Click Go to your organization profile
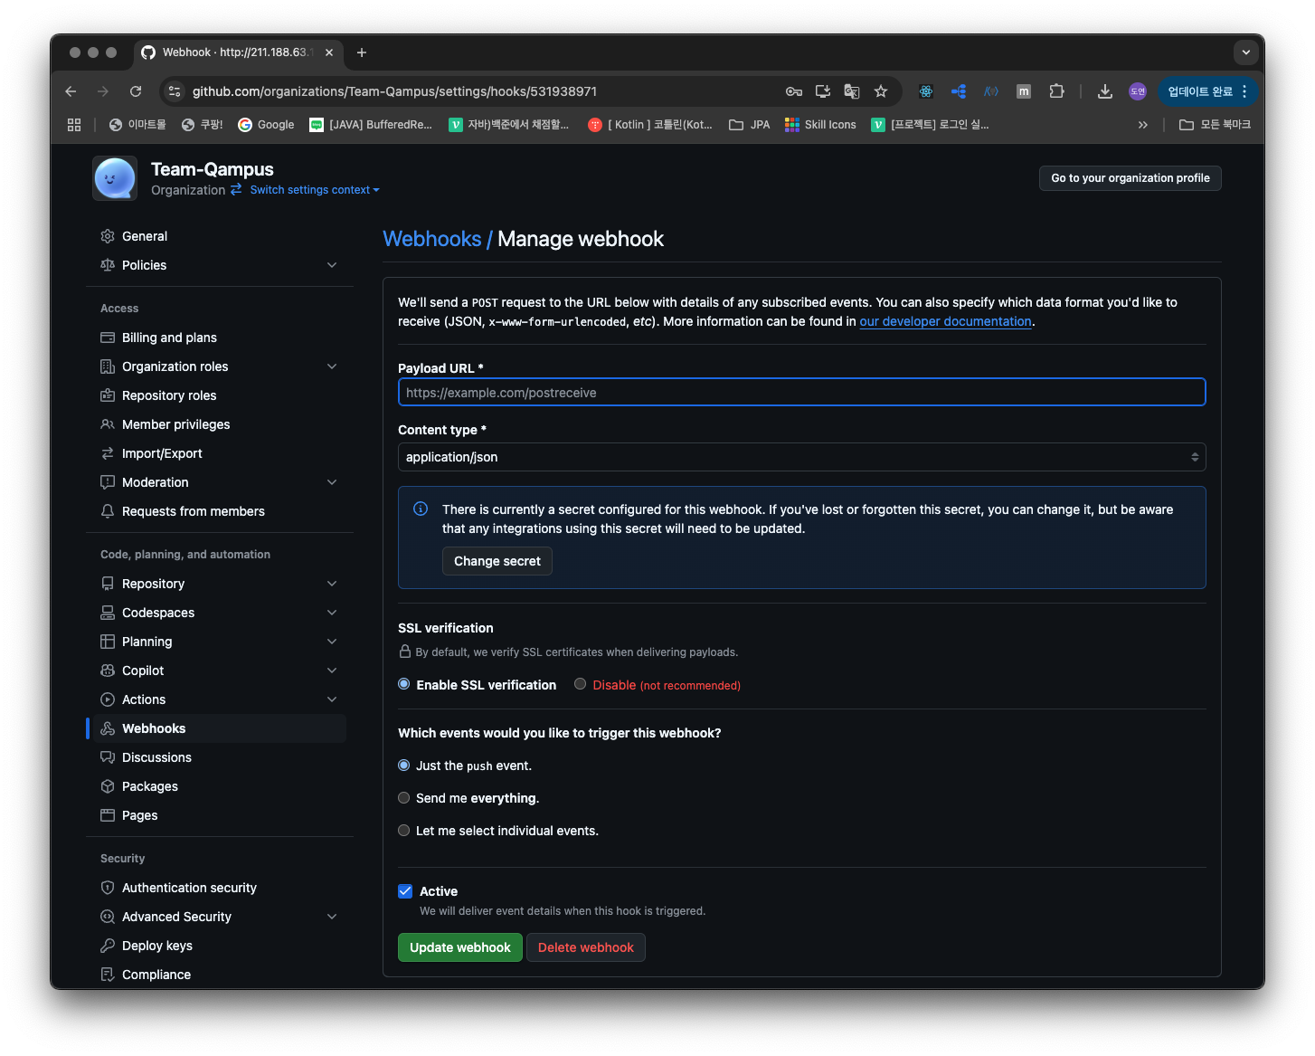This screenshot has width=1315, height=1056. tap(1131, 178)
